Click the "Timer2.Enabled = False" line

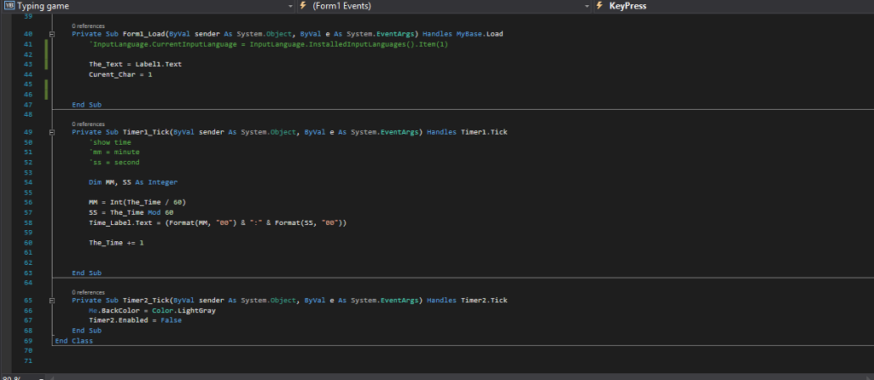coord(135,320)
